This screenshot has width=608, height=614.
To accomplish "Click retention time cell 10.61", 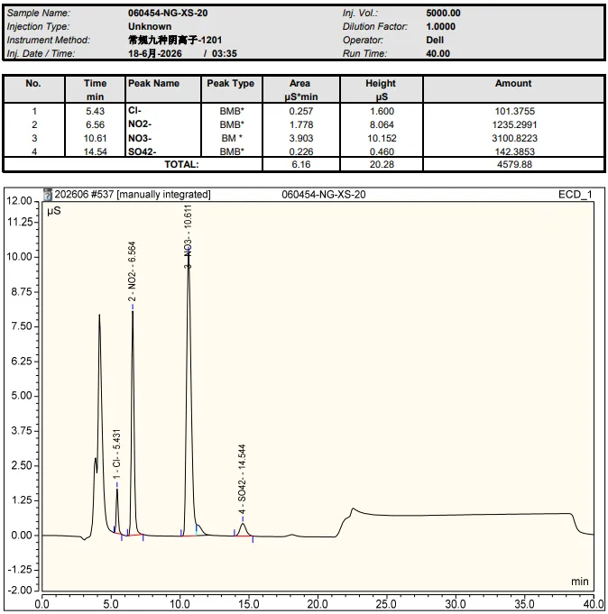I will point(96,138).
